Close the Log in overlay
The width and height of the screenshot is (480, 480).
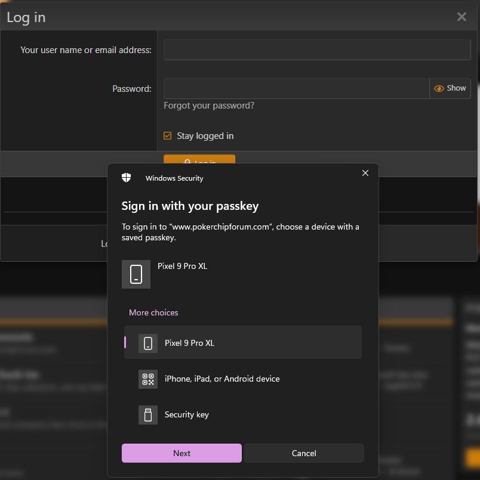461,17
